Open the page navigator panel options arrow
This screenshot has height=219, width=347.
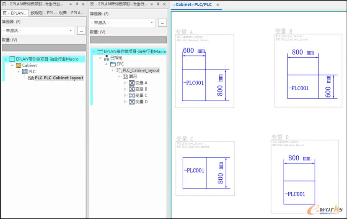click(x=70, y=4)
